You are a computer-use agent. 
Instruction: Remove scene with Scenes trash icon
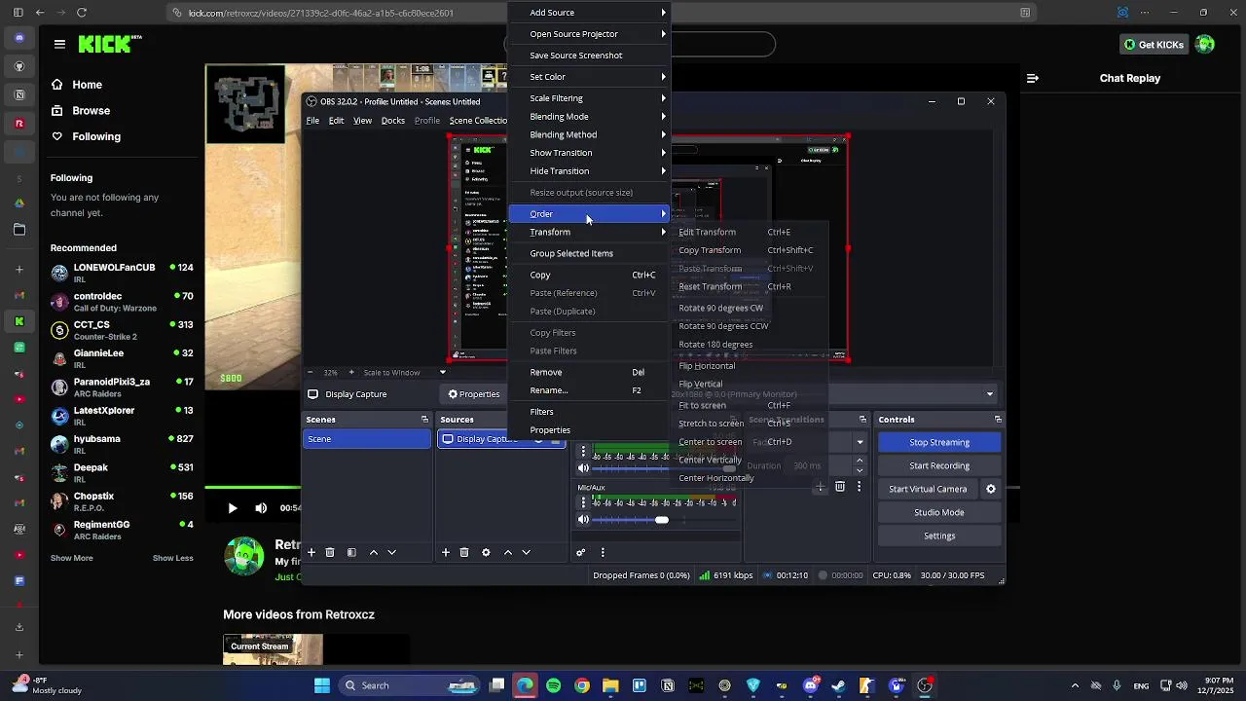pyautogui.click(x=330, y=552)
